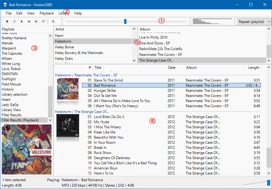The image size is (272, 189).
Task: Select Live In Philly 2010 album
Action: [x=202, y=37]
